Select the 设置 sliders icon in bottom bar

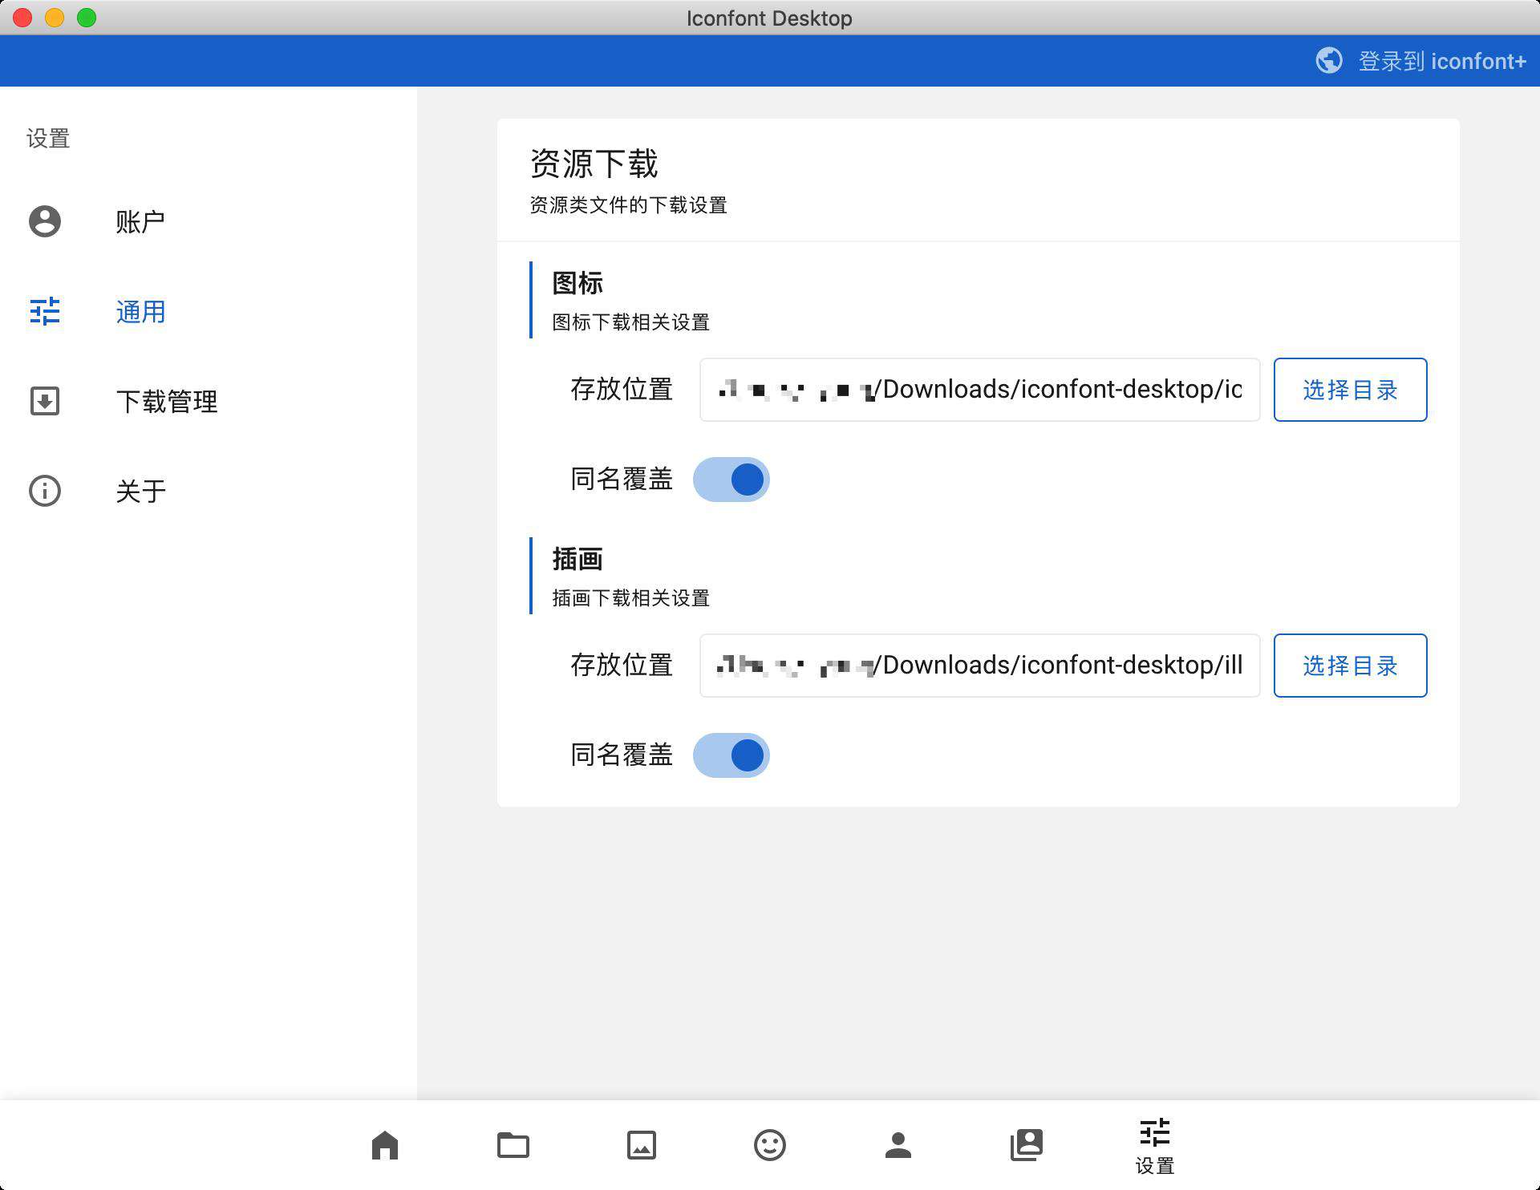[x=1155, y=1132]
